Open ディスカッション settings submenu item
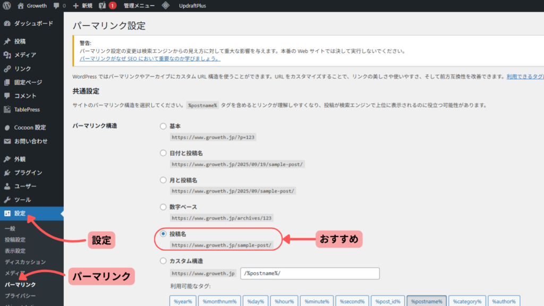The height and width of the screenshot is (306, 544). (x=25, y=262)
